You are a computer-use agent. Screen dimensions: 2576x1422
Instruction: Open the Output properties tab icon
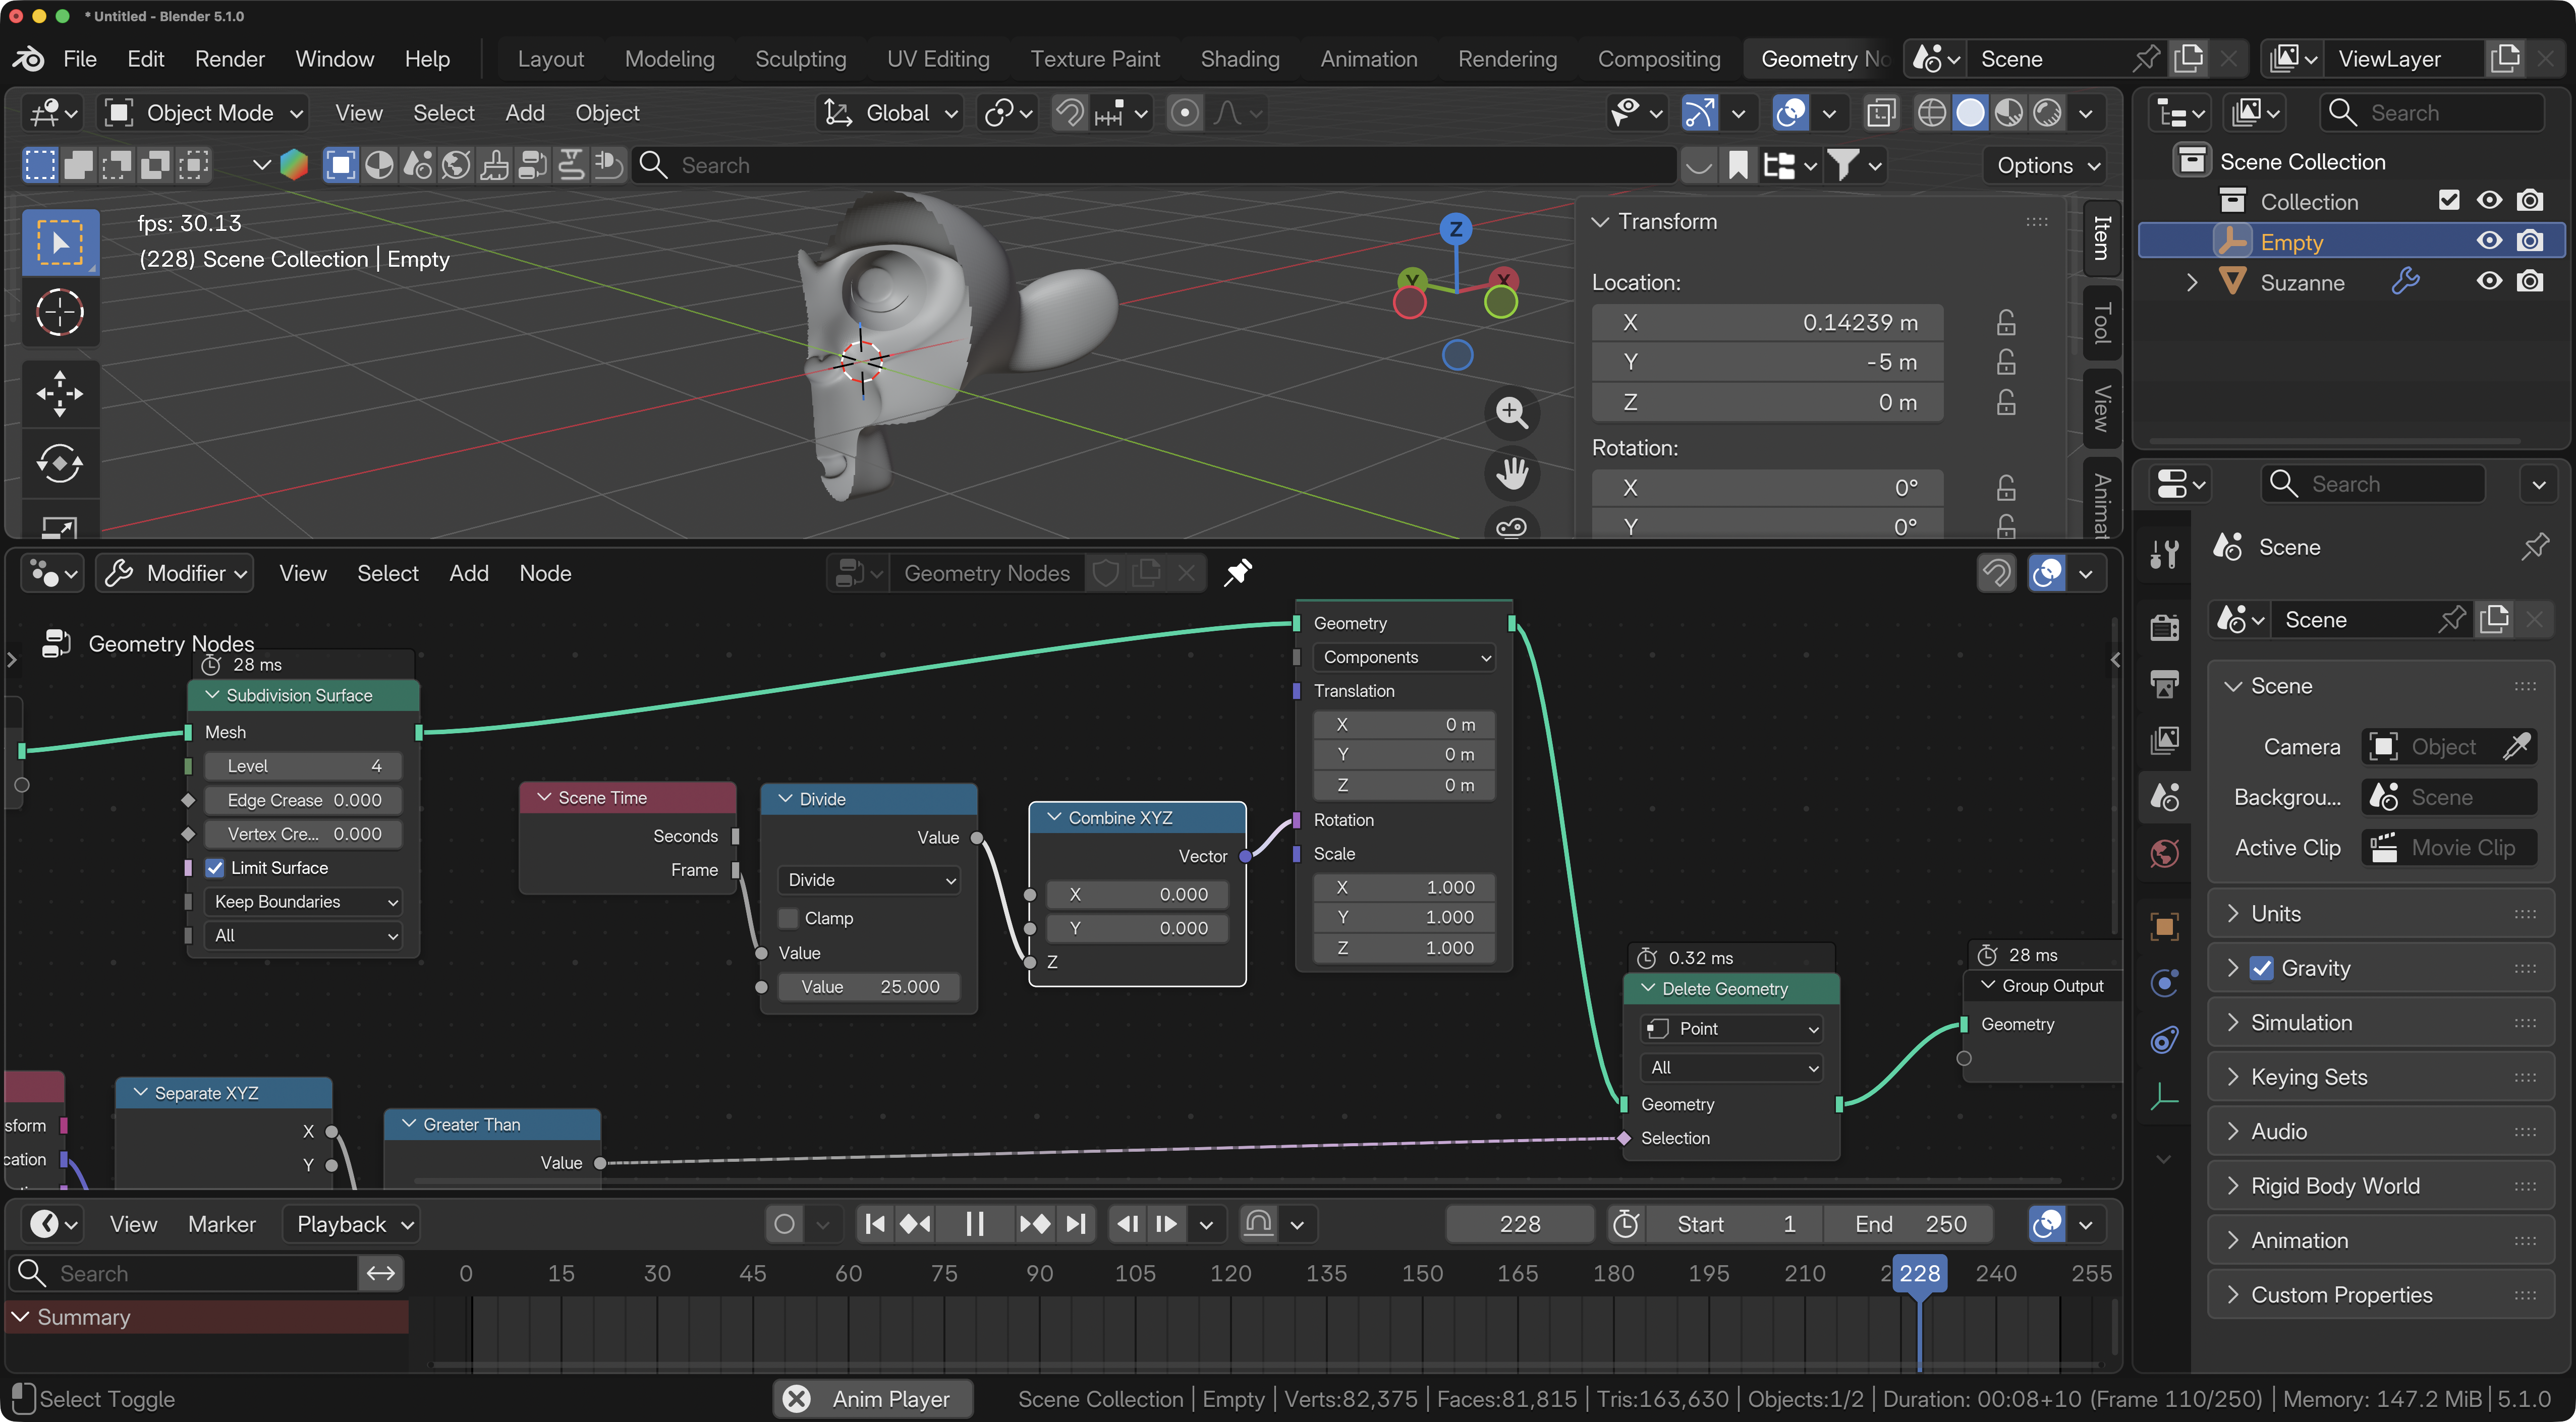coord(2165,684)
